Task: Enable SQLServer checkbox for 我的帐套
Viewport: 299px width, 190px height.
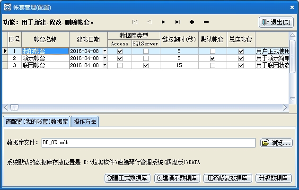Action: pyautogui.click(x=146, y=51)
